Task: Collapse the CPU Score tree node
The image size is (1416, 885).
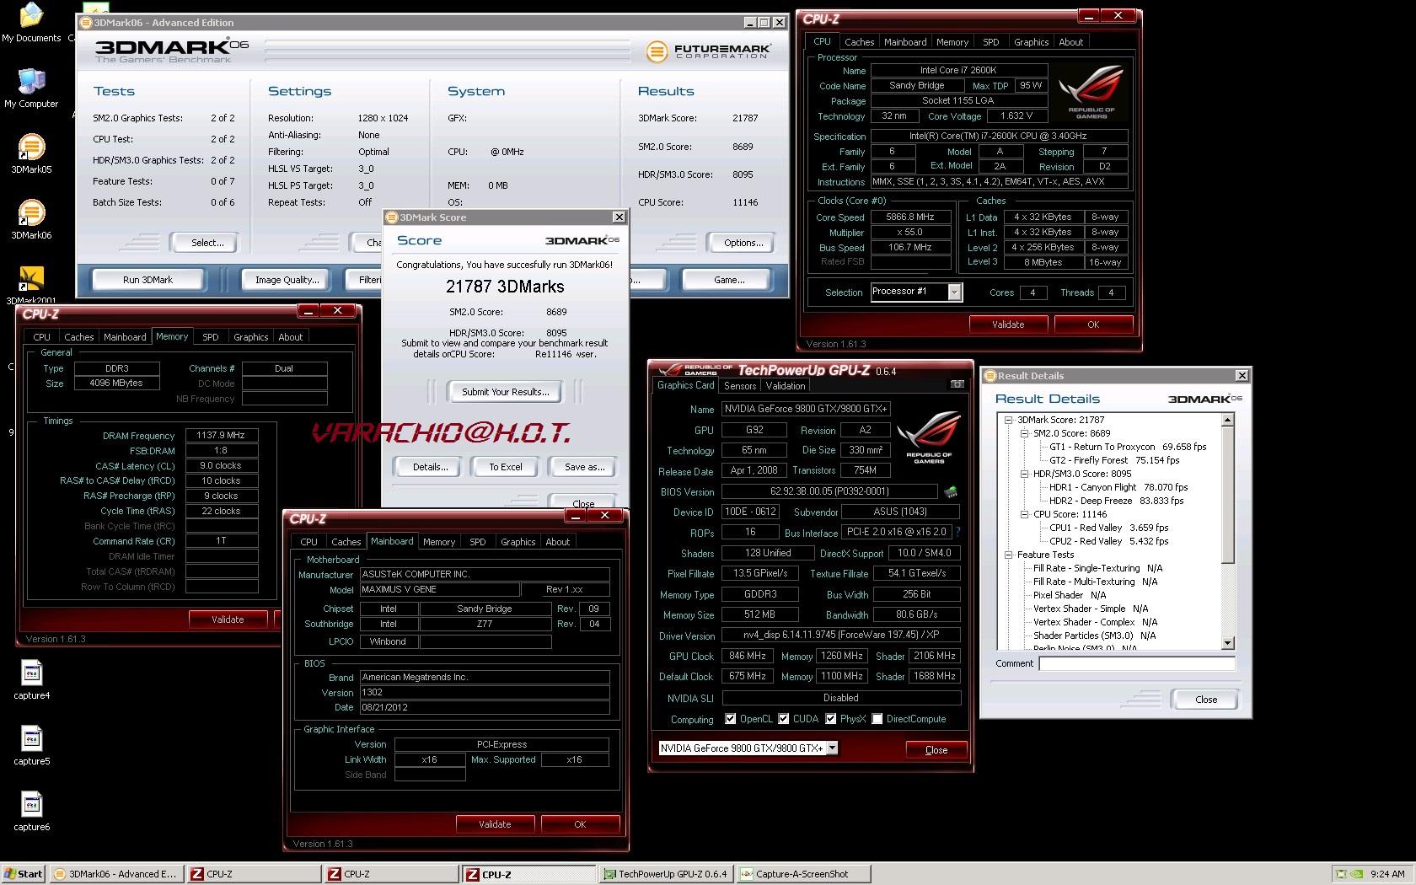Action: [1025, 514]
